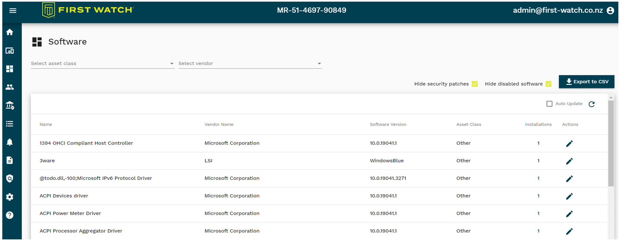
Task: Sort by the Installations column header
Action: (x=538, y=124)
